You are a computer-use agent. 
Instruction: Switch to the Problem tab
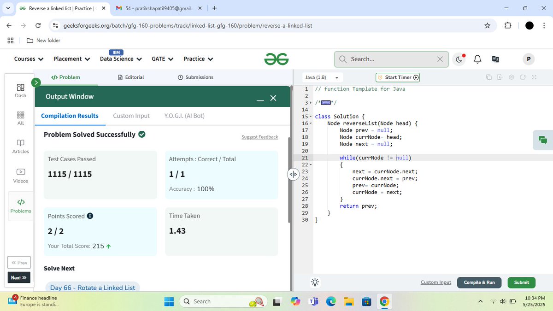click(65, 77)
